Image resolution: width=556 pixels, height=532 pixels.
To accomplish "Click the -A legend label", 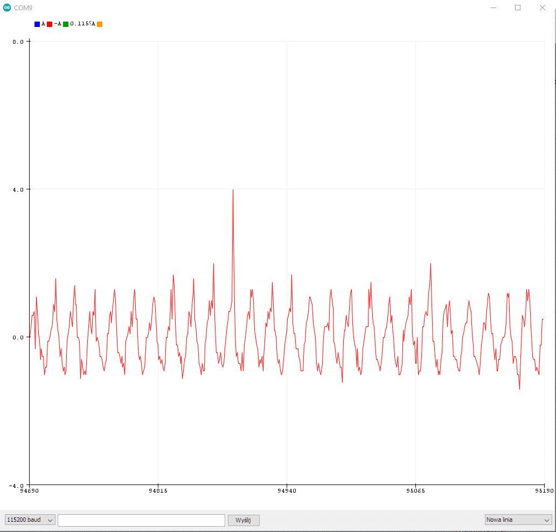I will coord(58,24).
